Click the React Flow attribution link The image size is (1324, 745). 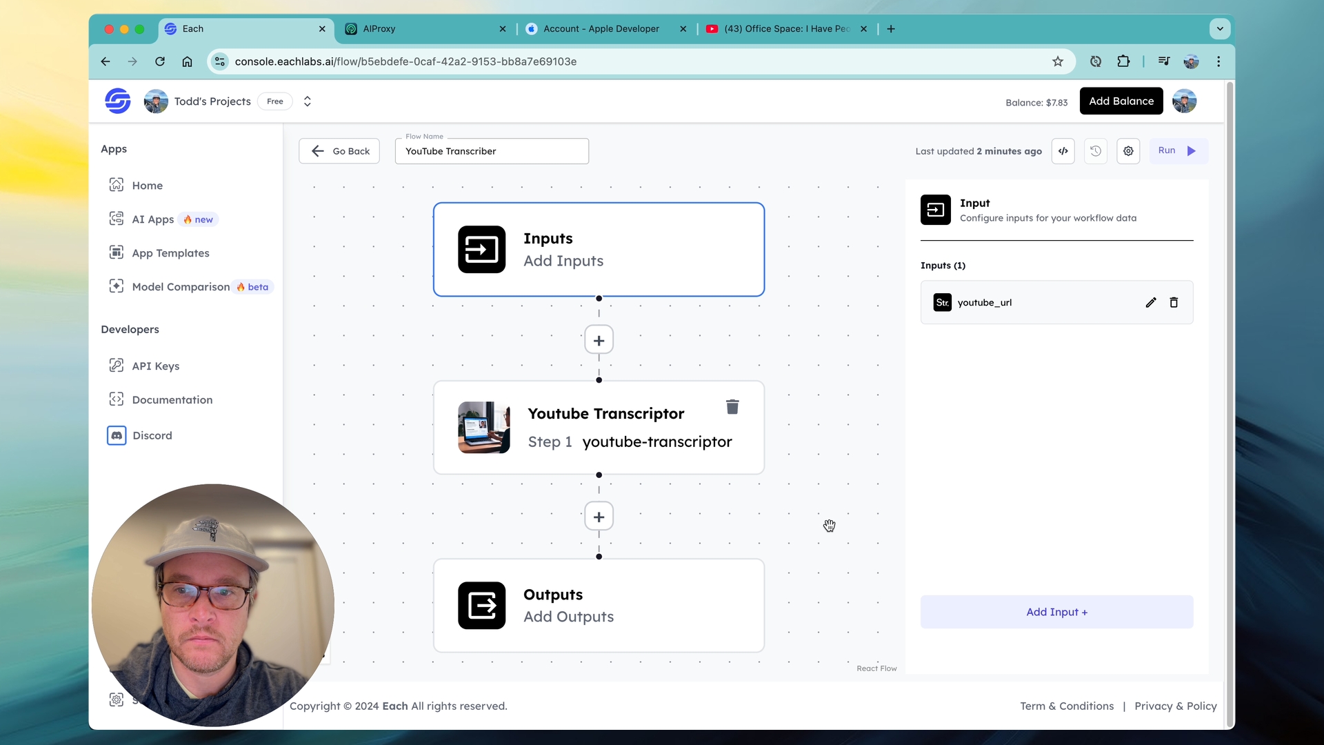pyautogui.click(x=876, y=668)
